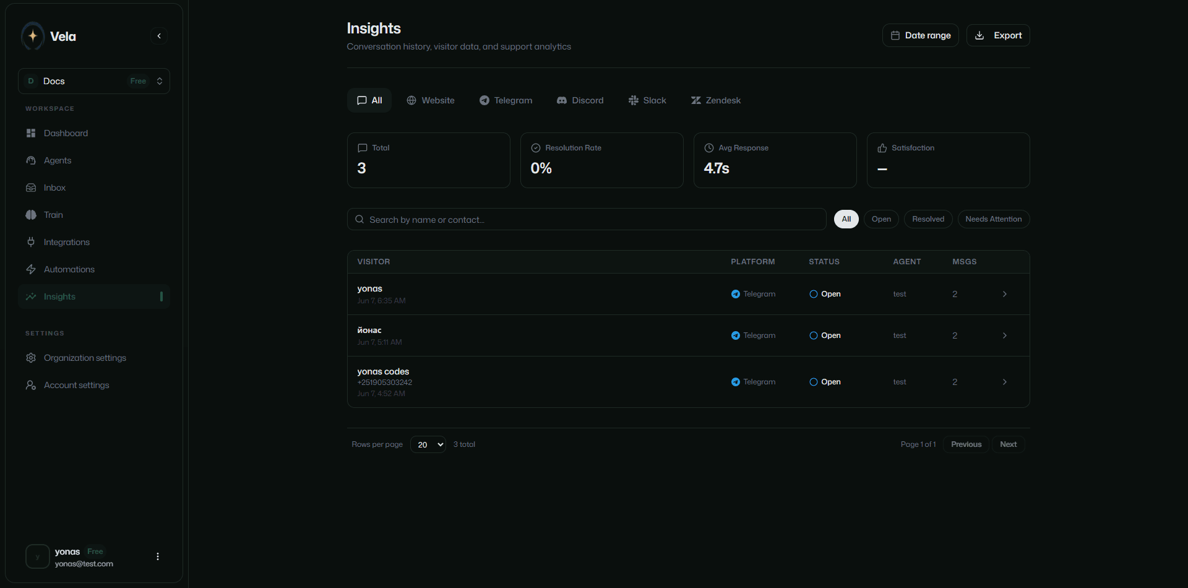Open Dashboard from the sidebar
This screenshot has width=1188, height=588.
pyautogui.click(x=94, y=133)
